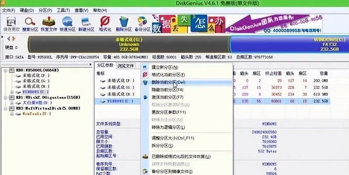Click the 容量 column header
Viewport: 349px width, 175px height.
[x=324, y=73]
